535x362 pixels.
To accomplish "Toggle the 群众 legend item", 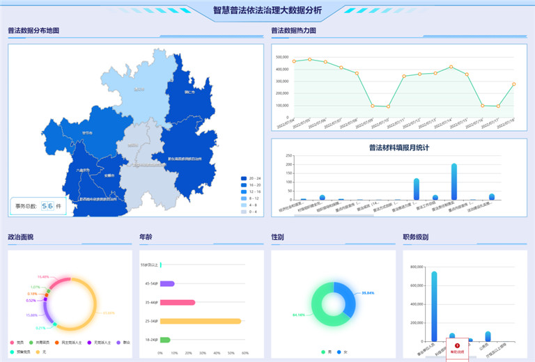I will coord(123,343).
